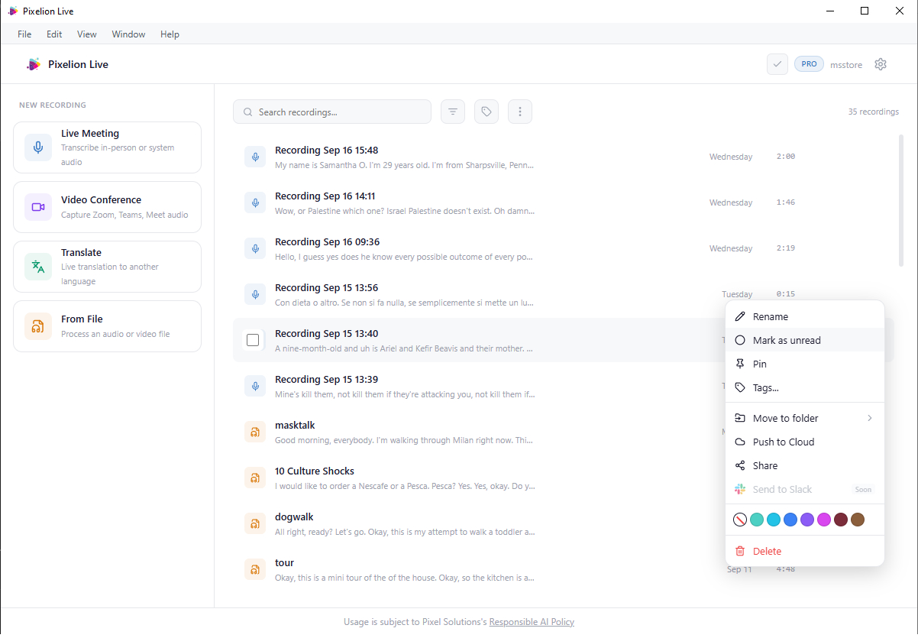The height and width of the screenshot is (638, 918).
Task: Open the Help menu
Action: (170, 34)
